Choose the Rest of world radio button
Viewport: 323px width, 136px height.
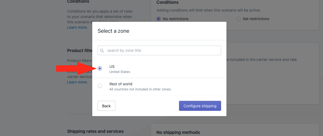pyautogui.click(x=100, y=86)
